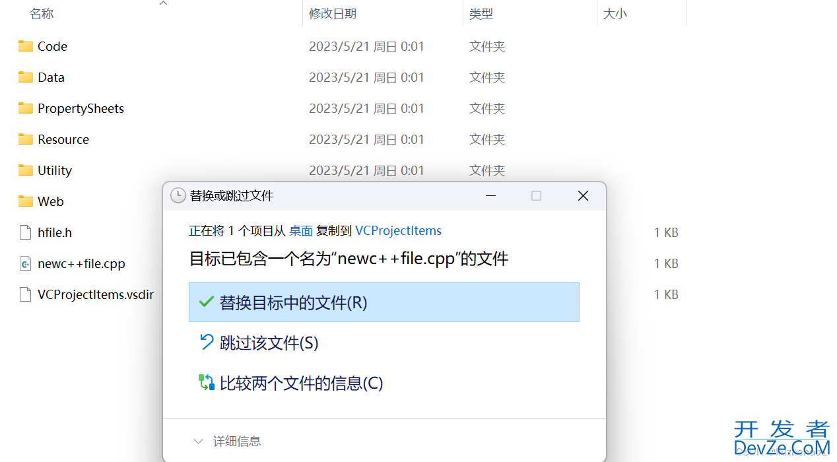Click 文件夹 type in Code row
This screenshot has height=462, width=837.
tap(487, 46)
